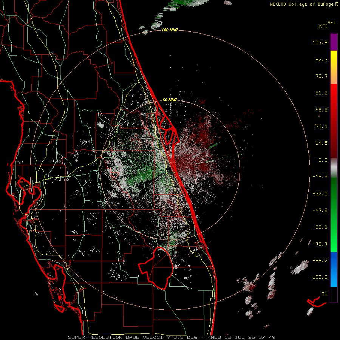This screenshot has width=340, height=340.
Task: Click the [KT] units label
Action: pyautogui.click(x=322, y=26)
